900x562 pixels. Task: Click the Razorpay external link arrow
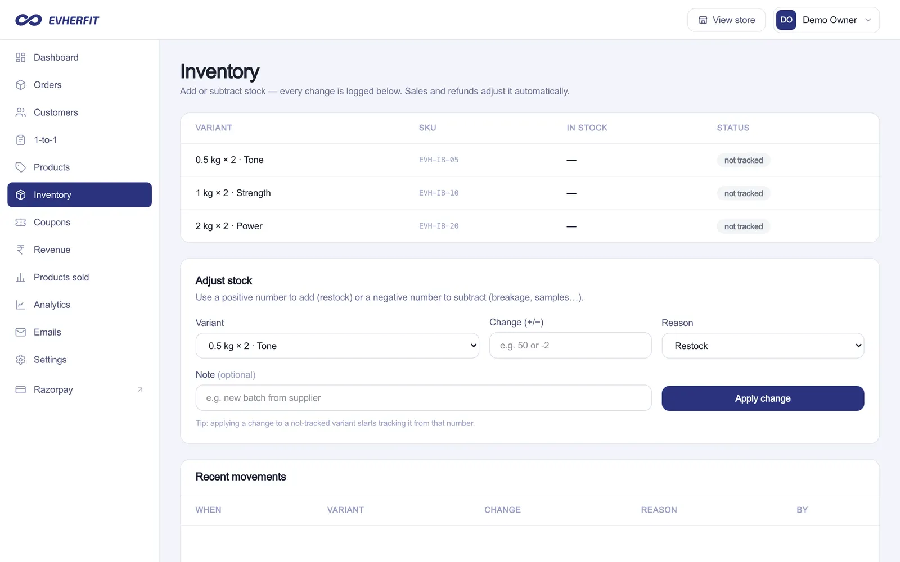[140, 389]
